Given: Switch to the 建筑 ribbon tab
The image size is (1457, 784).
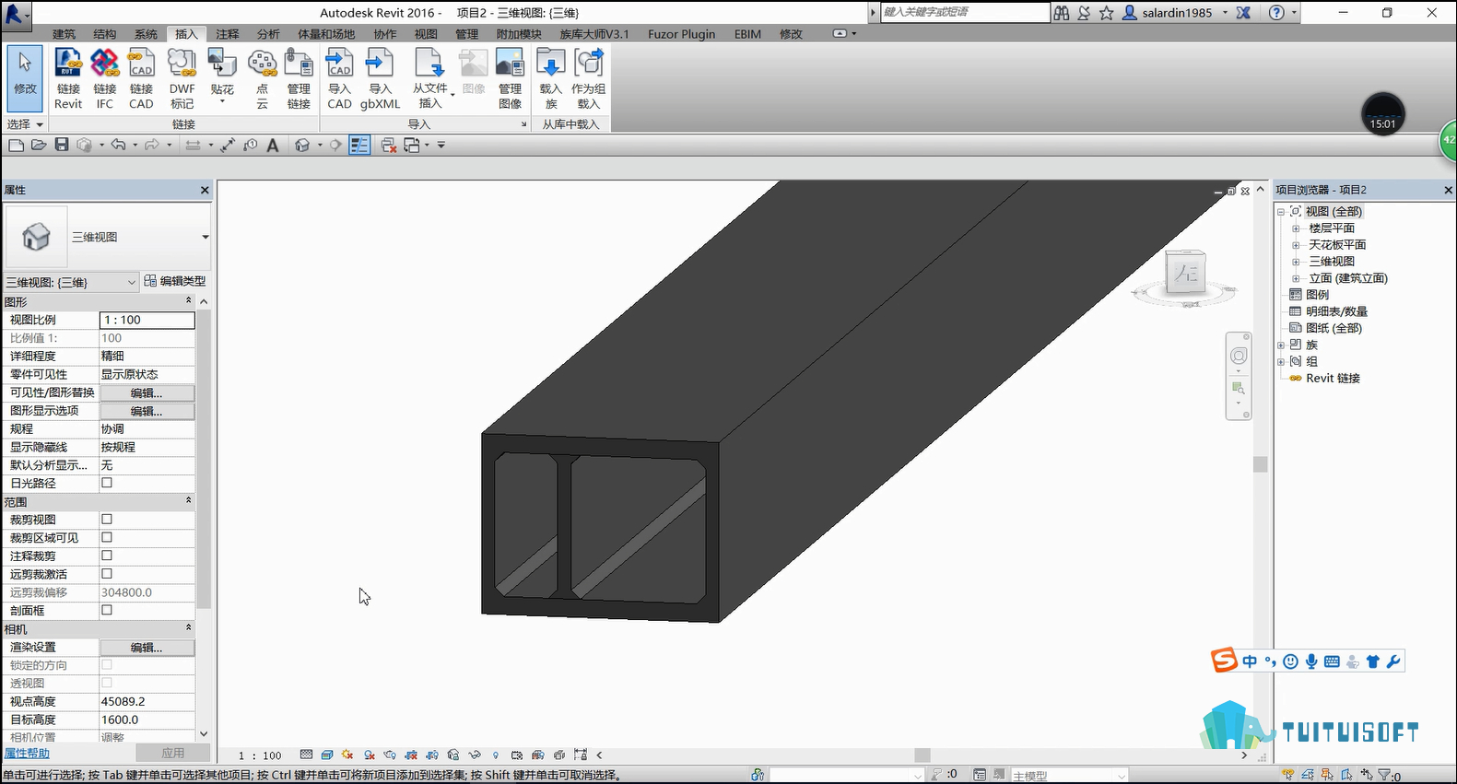Looking at the screenshot, I should point(64,34).
